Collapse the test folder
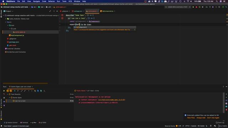 pos(8,25)
